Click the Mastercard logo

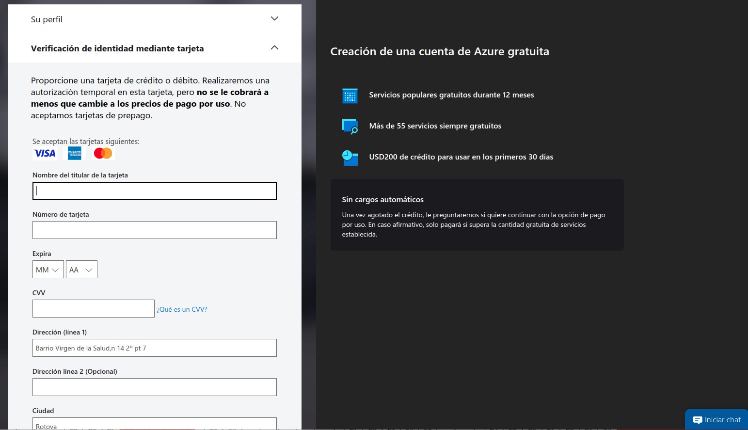[x=103, y=153]
